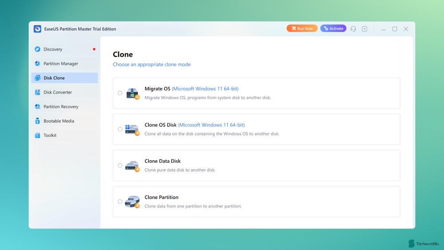The height and width of the screenshot is (250, 444).
Task: Select the Clone Partition radio button
Action: point(120,202)
